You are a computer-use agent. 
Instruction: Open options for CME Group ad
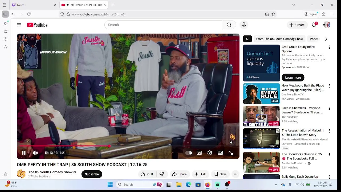330,47
